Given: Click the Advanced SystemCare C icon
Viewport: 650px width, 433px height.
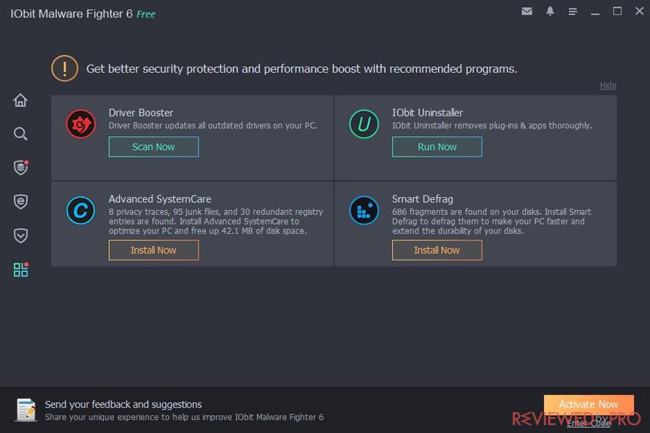Looking at the screenshot, I should (x=80, y=211).
